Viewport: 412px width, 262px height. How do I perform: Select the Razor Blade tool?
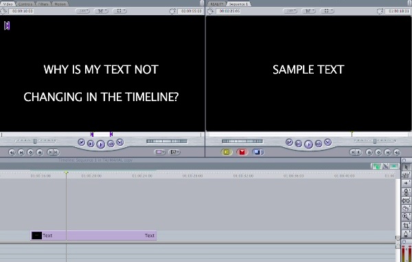(407, 208)
